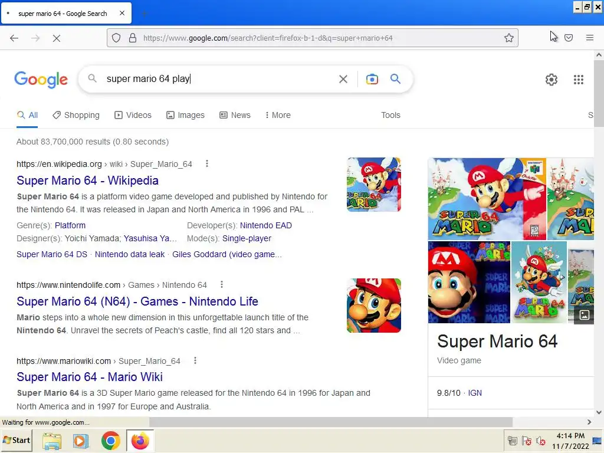The height and width of the screenshot is (453, 604).
Task: Open the Firefox hamburger menu
Action: [x=590, y=38]
